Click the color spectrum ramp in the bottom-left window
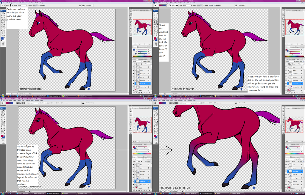The width and height of the screenshot is (305, 195). [142, 154]
